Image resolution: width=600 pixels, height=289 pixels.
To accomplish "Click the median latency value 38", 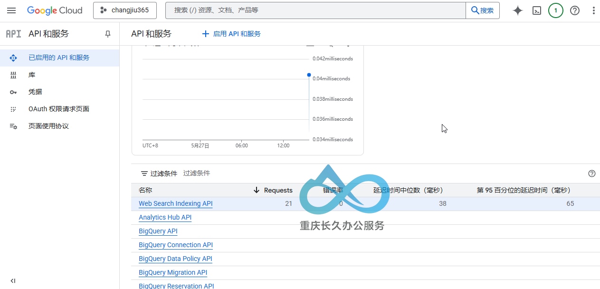I will point(442,203).
